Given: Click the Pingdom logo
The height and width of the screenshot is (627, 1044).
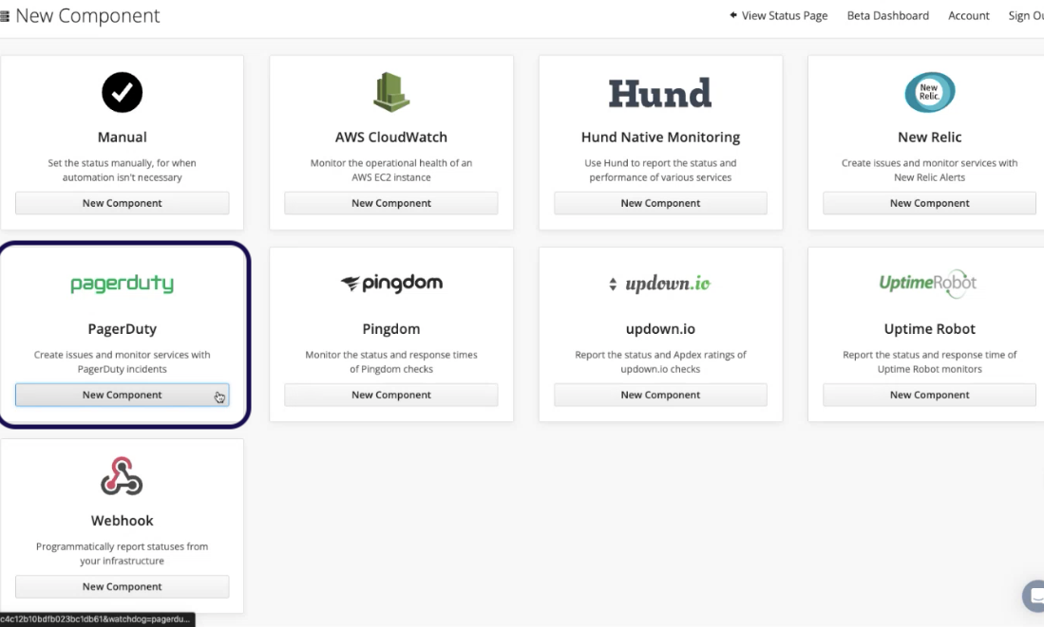Looking at the screenshot, I should (391, 284).
